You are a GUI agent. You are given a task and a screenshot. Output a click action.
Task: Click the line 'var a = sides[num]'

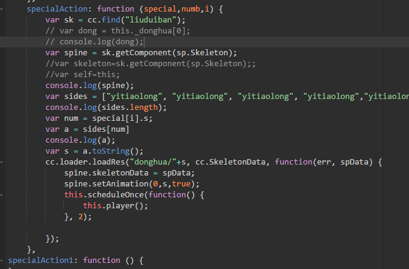coord(87,129)
